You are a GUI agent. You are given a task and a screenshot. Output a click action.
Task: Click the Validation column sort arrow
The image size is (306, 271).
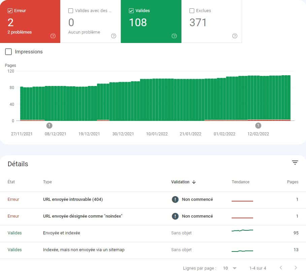click(x=194, y=182)
